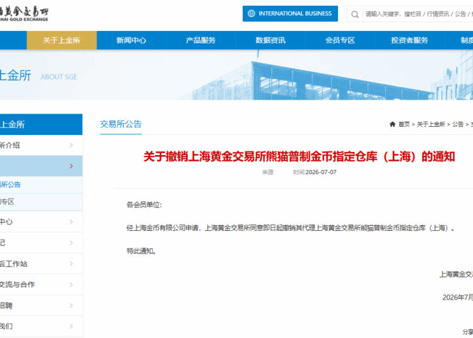Open INTERNATIONAL BUSINESS button

coord(290,14)
